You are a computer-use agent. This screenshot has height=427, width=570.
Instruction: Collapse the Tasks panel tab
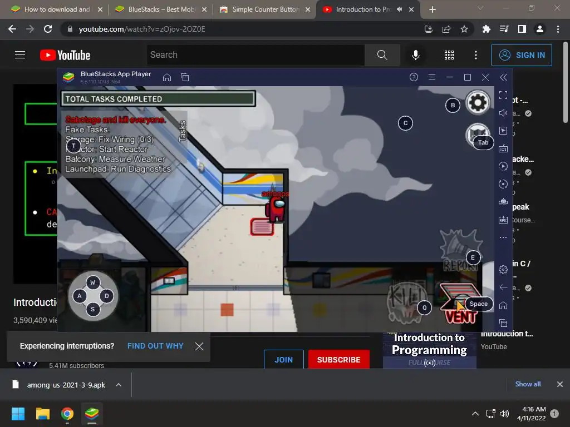click(183, 131)
